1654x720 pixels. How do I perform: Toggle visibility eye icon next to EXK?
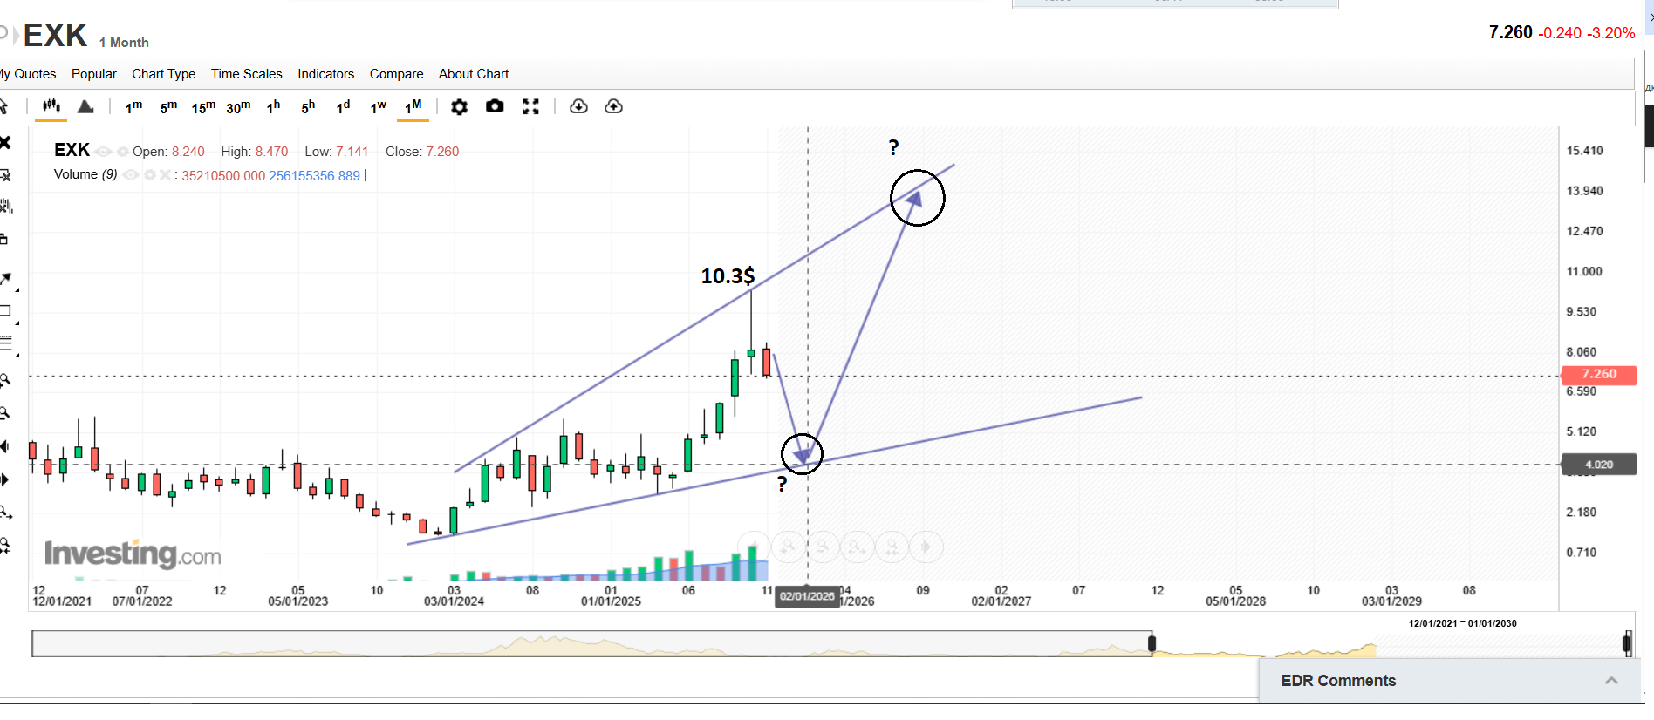(103, 152)
